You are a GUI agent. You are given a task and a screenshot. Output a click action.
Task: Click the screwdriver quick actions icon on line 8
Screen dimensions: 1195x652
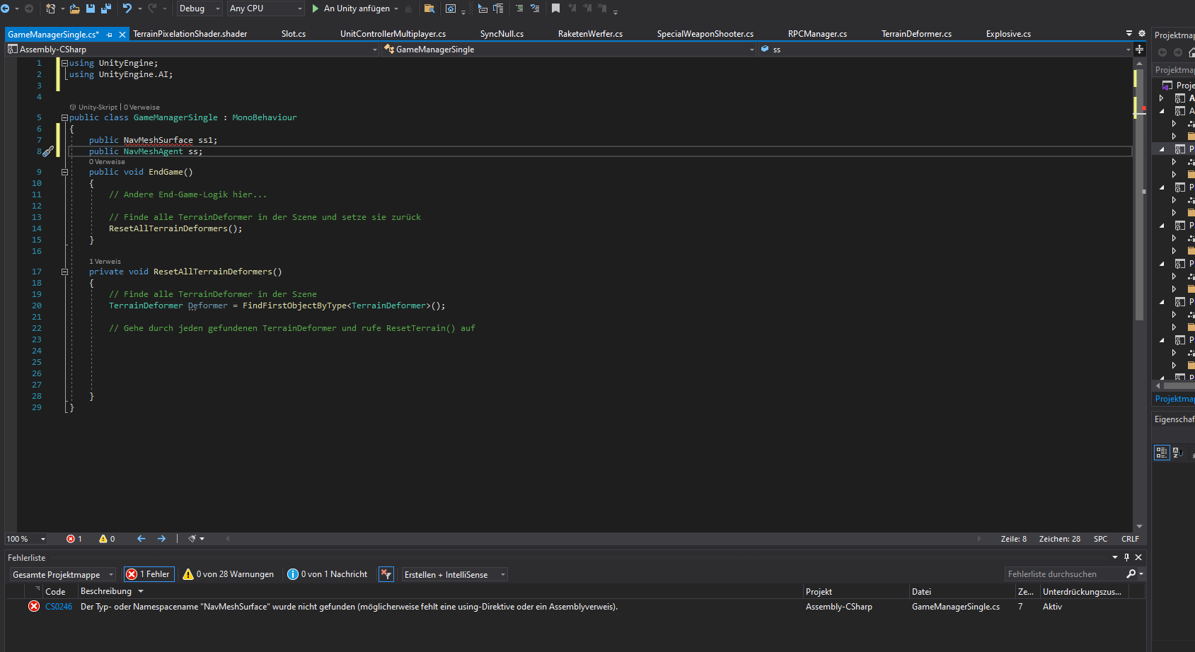coord(48,151)
